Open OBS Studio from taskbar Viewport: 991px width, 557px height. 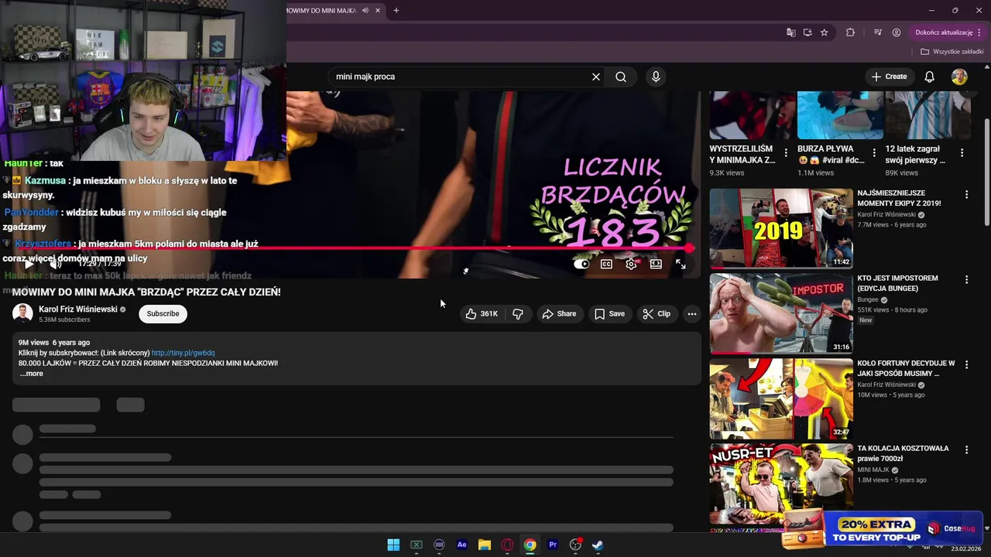point(575,545)
